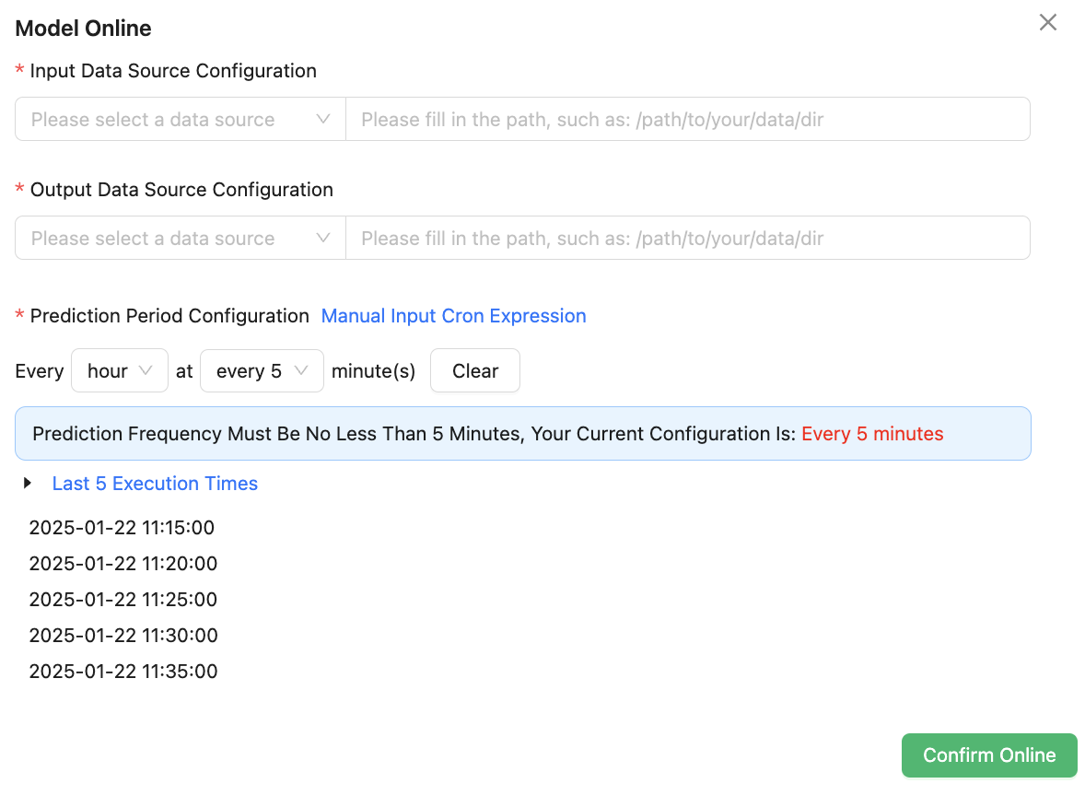Open the output data source dropdown
The height and width of the screenshot is (807, 1085).
point(180,238)
